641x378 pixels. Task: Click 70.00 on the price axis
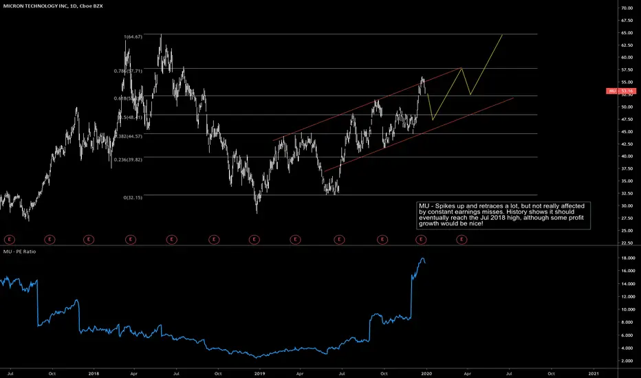click(x=627, y=8)
